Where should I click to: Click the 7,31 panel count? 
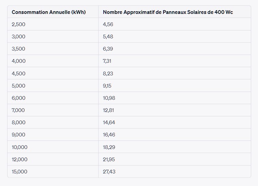[x=107, y=61]
